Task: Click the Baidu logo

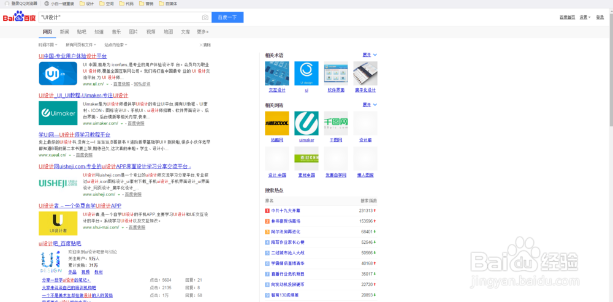Action: click(x=19, y=18)
